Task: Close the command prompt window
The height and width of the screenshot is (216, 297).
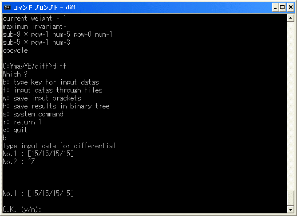Action: (x=291, y=8)
